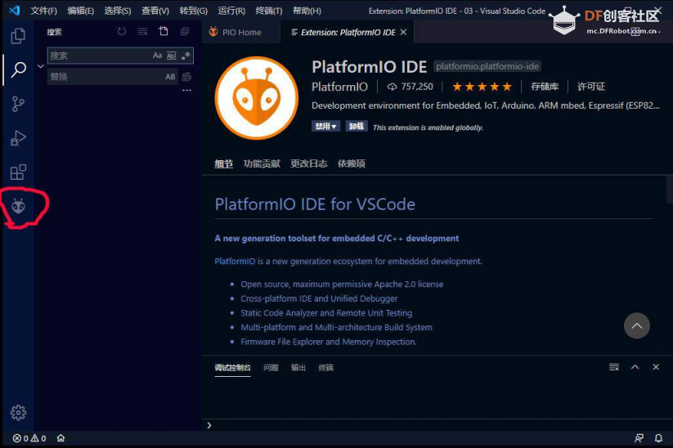Switch to the 问题 problems panel tab
Screen dimensions: 673x448
click(x=271, y=368)
